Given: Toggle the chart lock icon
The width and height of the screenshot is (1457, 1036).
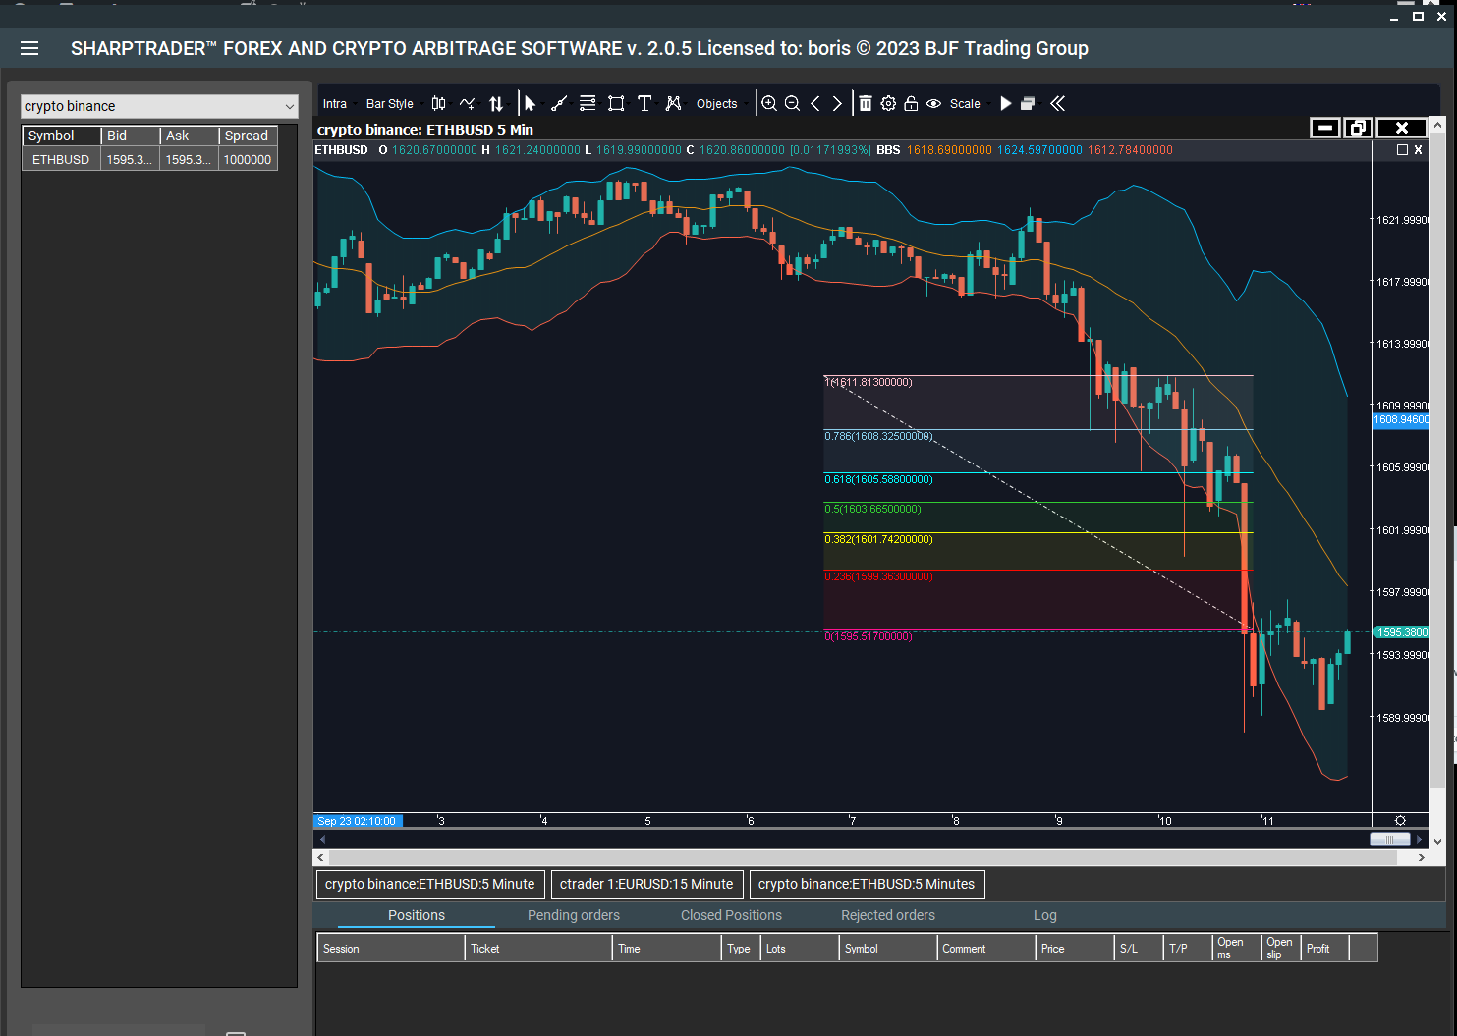Looking at the screenshot, I should pyautogui.click(x=911, y=103).
